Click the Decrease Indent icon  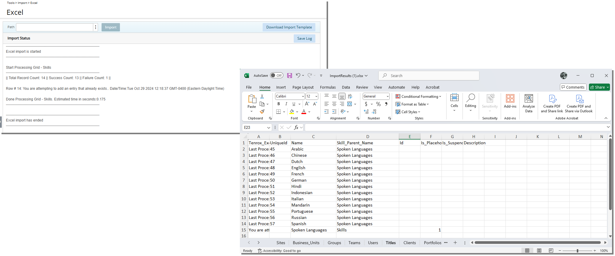pos(327,112)
